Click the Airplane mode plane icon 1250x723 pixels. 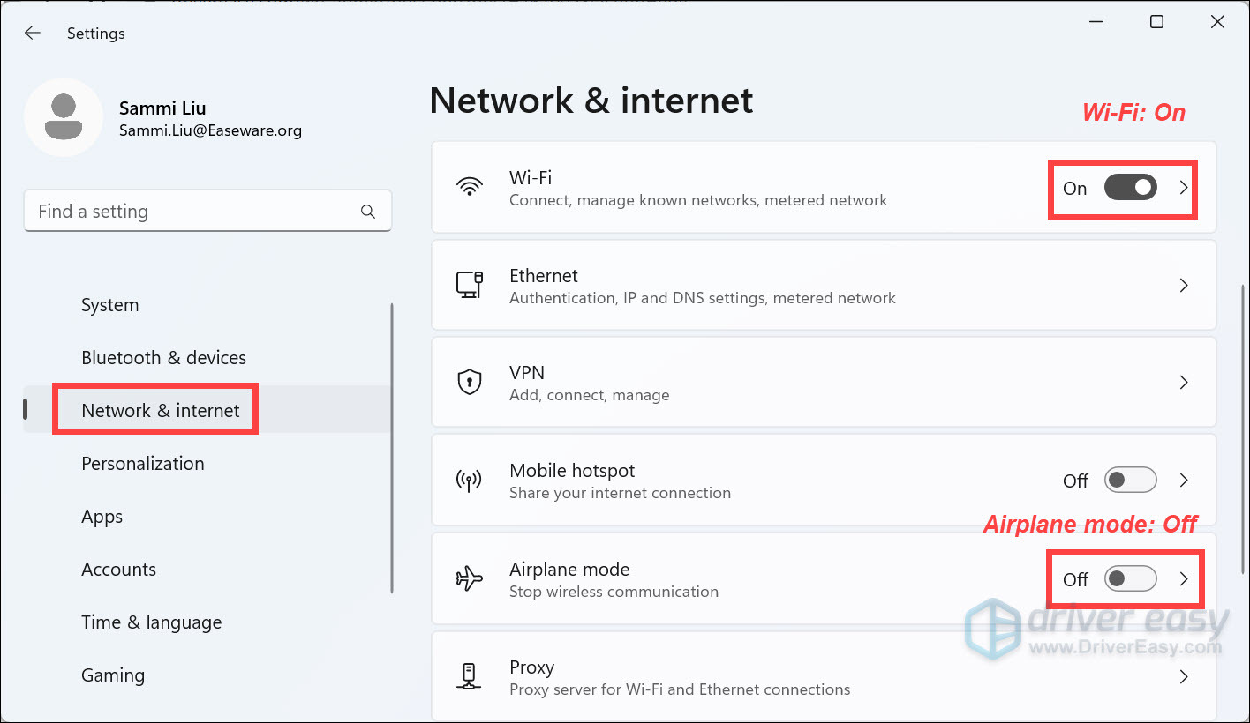pos(469,579)
